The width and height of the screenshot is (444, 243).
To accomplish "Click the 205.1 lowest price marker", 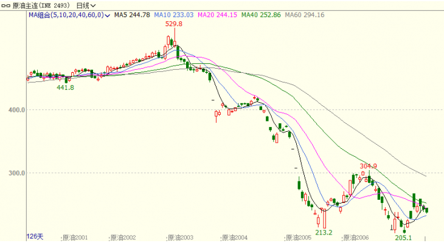I will (404, 238).
